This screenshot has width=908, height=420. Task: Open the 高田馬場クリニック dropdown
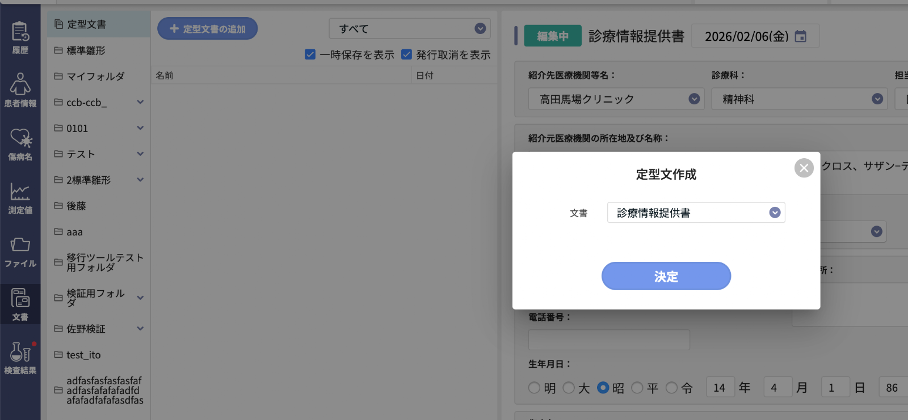click(x=616, y=99)
